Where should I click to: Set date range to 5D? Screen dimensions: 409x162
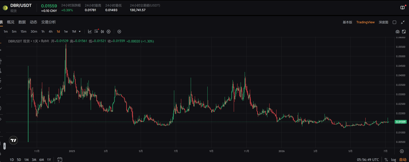click(x=19, y=160)
